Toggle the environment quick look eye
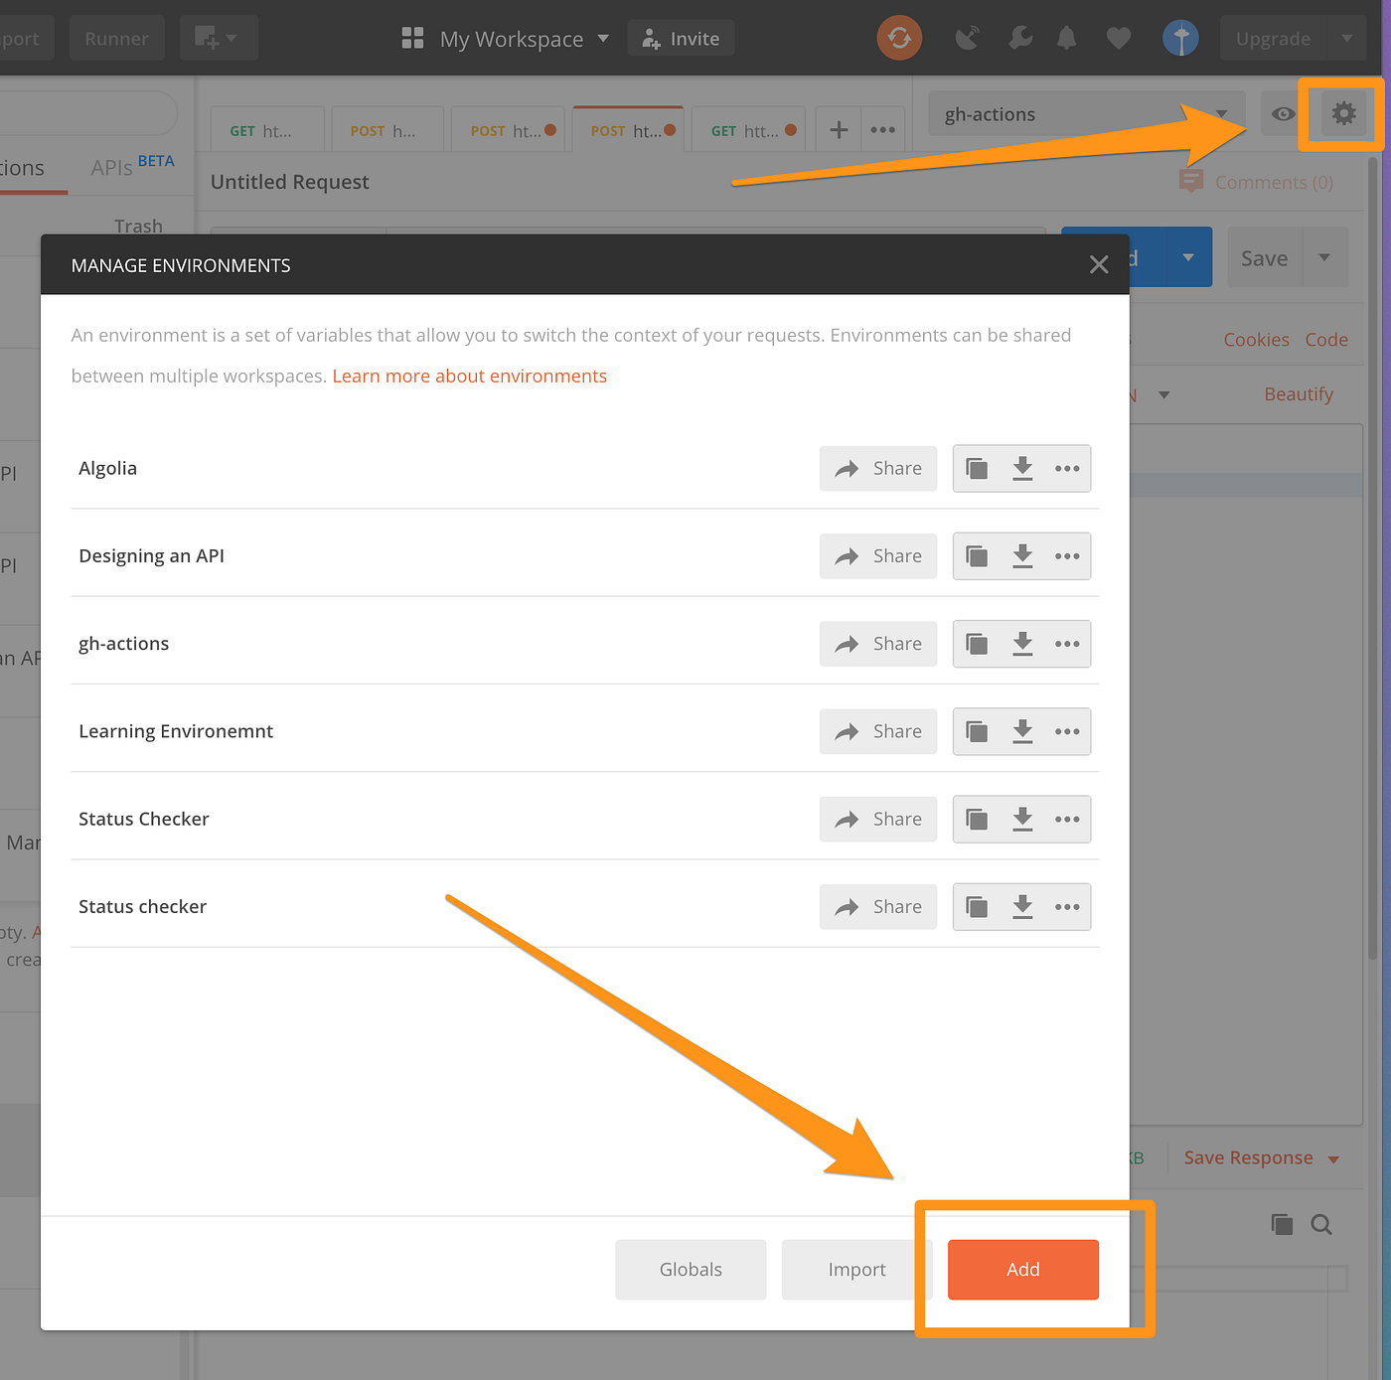 coord(1284,113)
